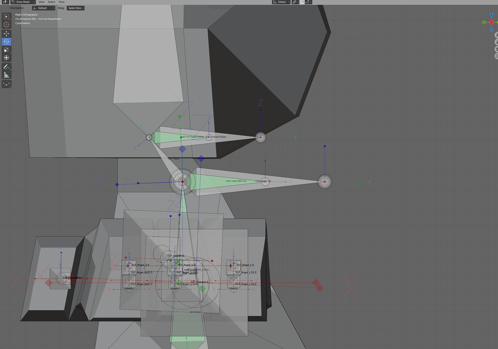Select the Select Box tool

(x=6, y=17)
